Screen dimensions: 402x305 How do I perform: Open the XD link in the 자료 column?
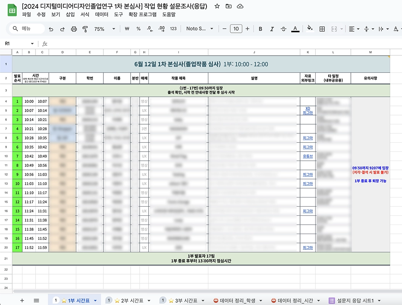(308, 109)
